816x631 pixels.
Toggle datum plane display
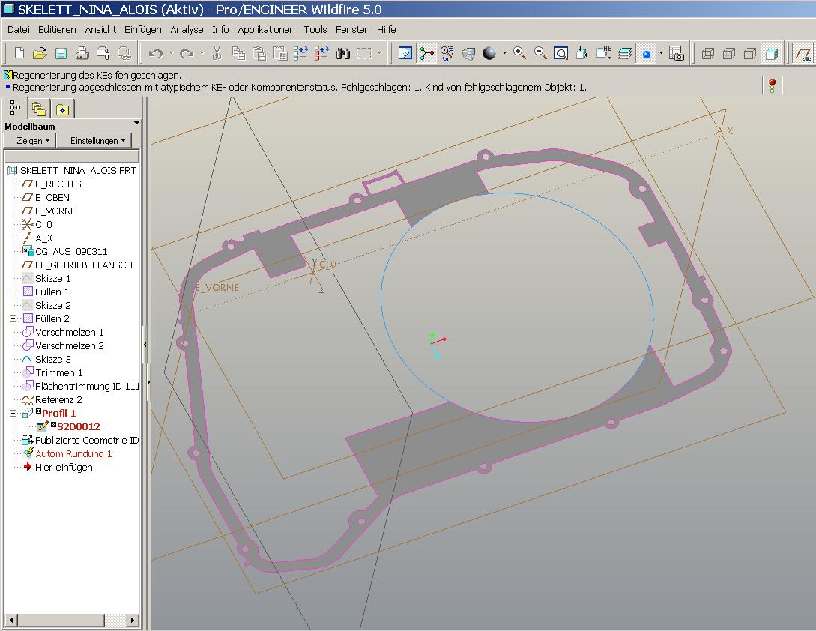click(803, 53)
